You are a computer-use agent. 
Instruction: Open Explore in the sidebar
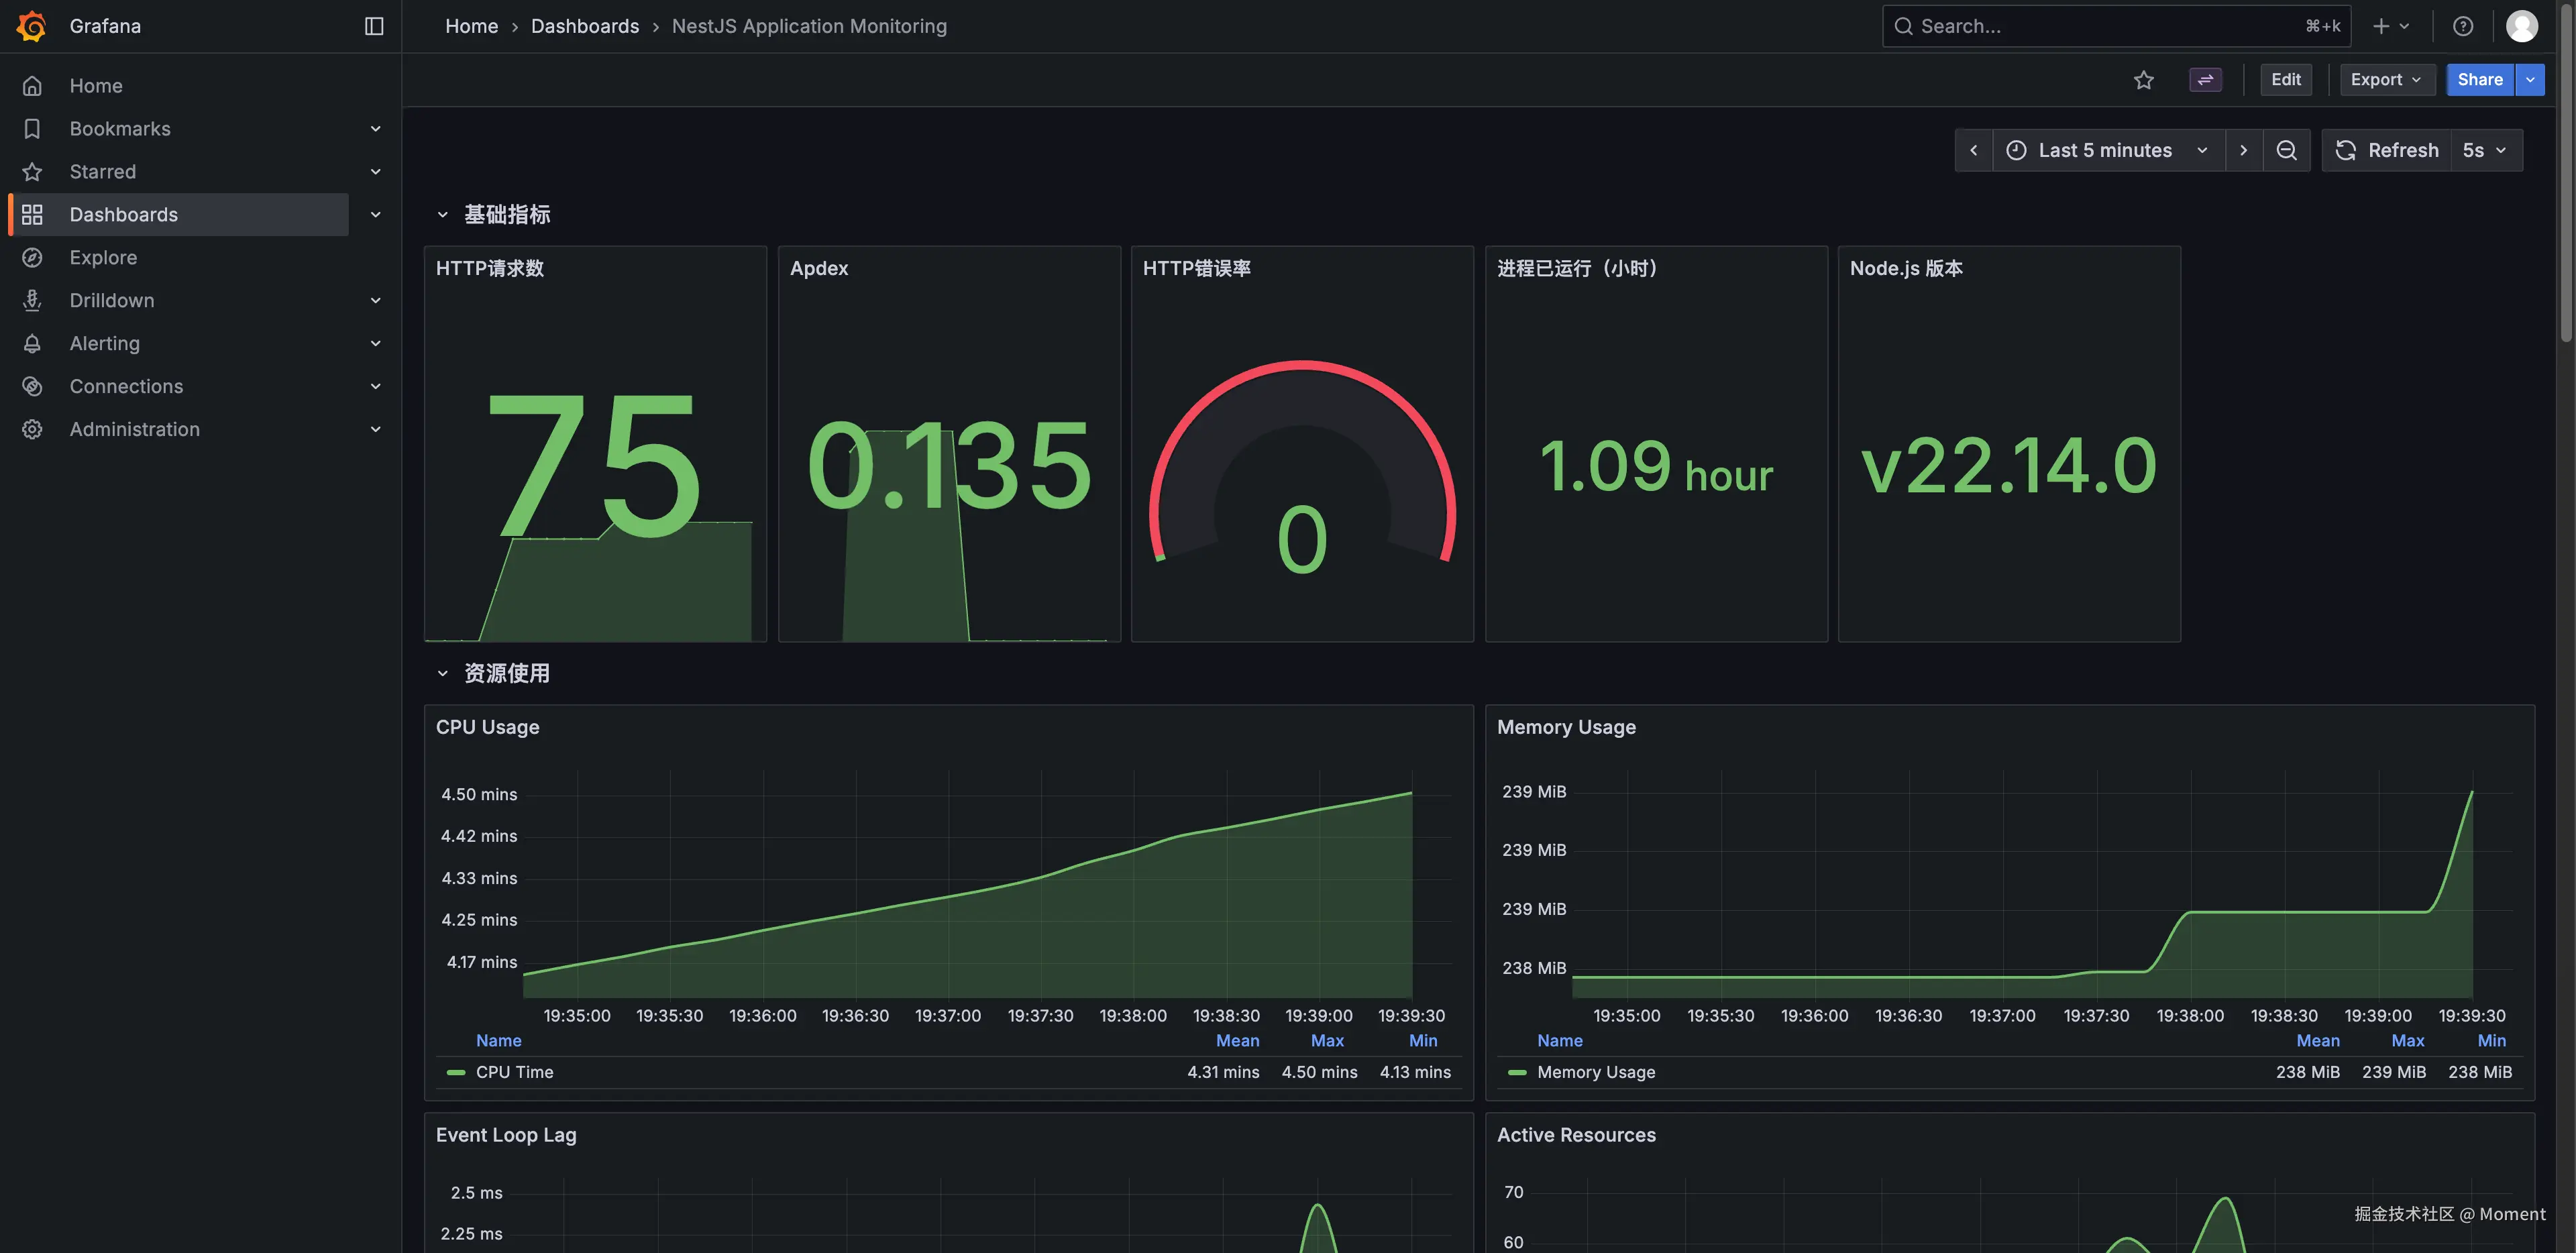pos(103,257)
